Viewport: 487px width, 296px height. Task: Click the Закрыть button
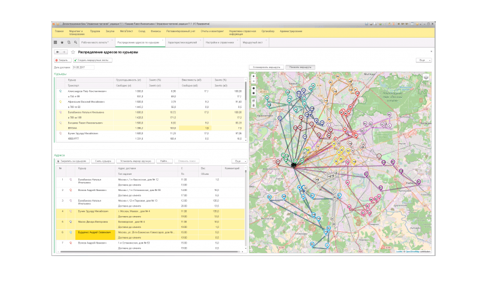point(63,60)
